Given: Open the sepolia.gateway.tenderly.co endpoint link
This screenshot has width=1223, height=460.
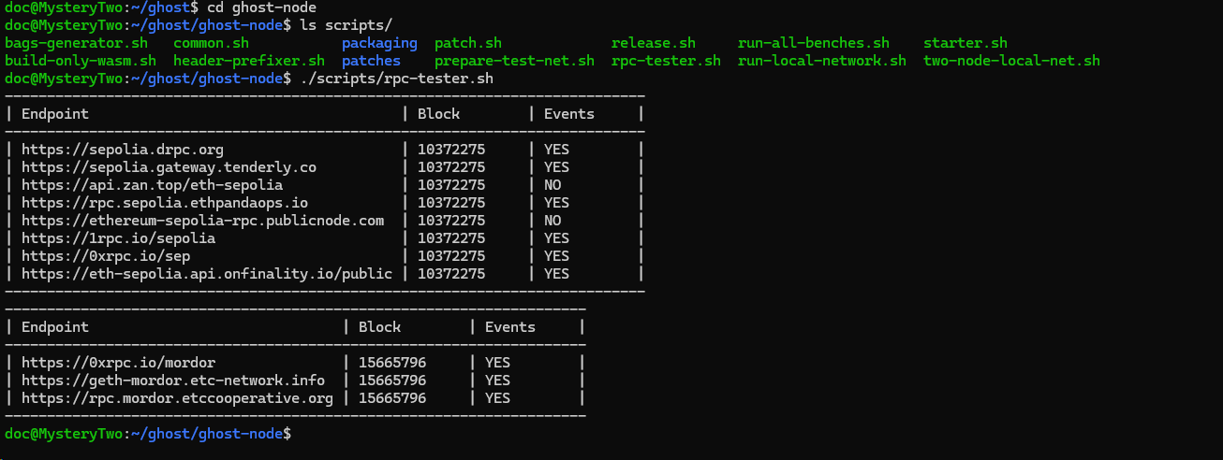Looking at the screenshot, I should [169, 167].
